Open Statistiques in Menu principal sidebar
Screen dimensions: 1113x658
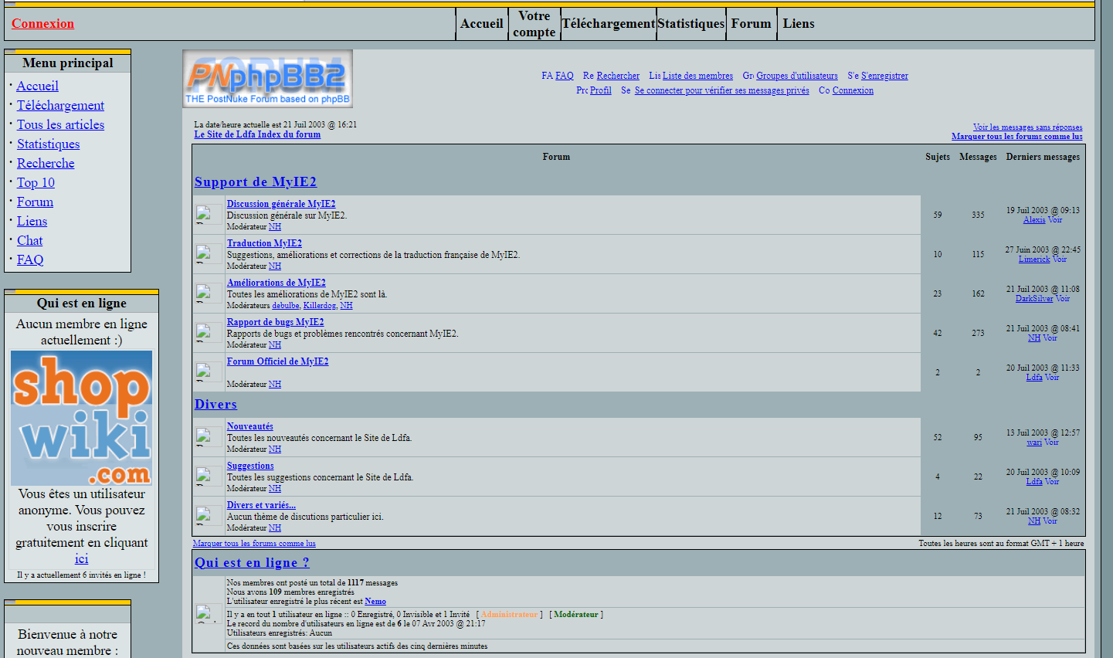(x=48, y=144)
